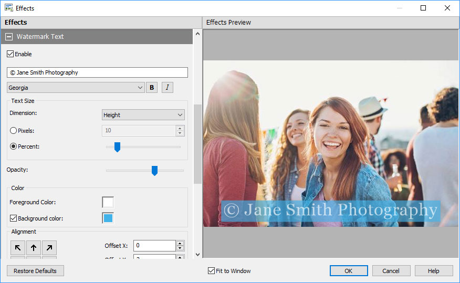Confirm with the OK button
Viewport: 460px width, 283px height.
click(x=349, y=271)
